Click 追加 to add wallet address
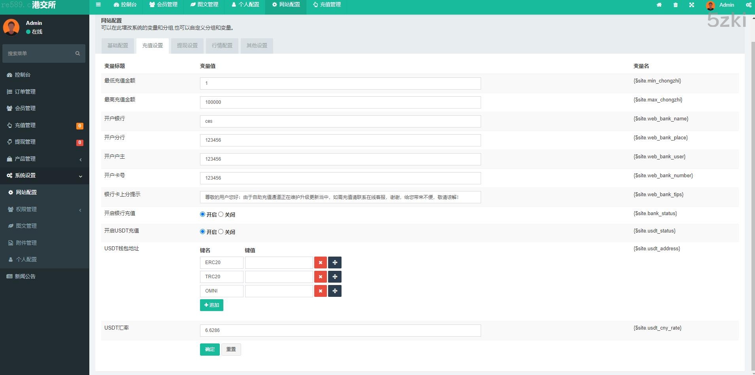 [211, 305]
